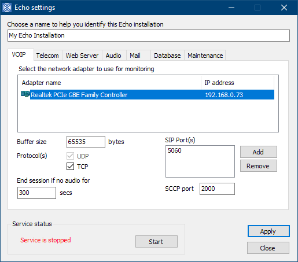298x262 pixels.
Task: Click the Echo app icon in title bar
Action: [x=7, y=8]
